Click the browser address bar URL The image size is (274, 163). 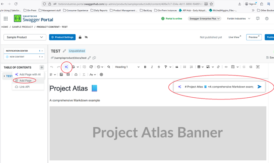[x=130, y=4]
